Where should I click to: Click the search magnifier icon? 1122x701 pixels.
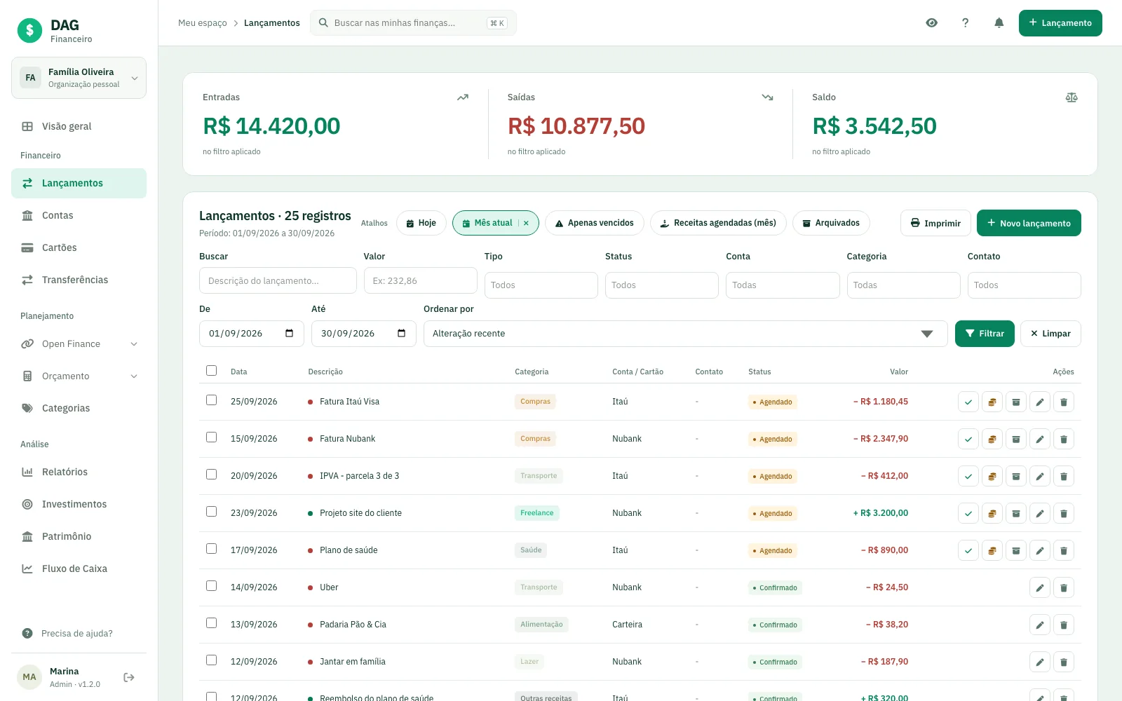tap(323, 23)
